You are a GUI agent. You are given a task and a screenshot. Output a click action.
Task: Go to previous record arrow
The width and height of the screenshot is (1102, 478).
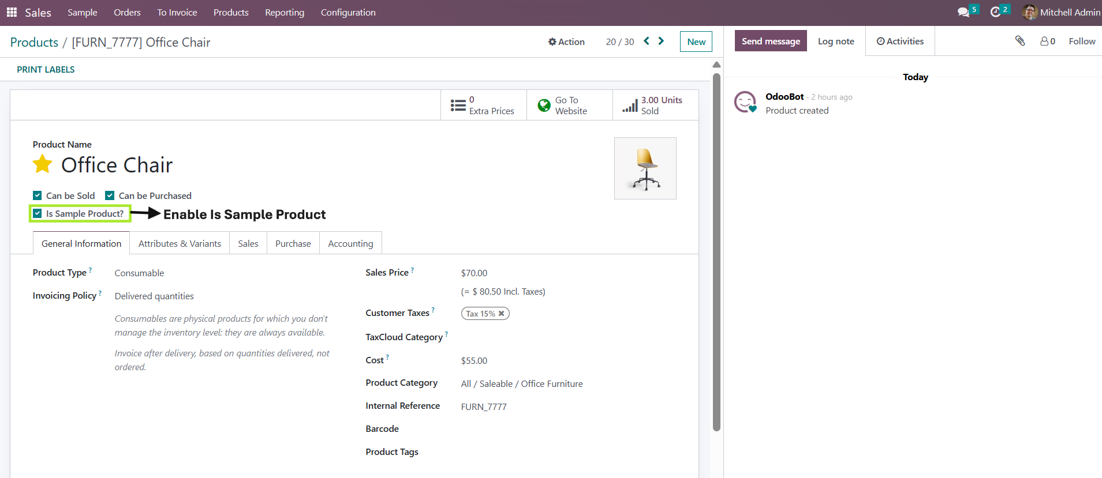point(647,41)
